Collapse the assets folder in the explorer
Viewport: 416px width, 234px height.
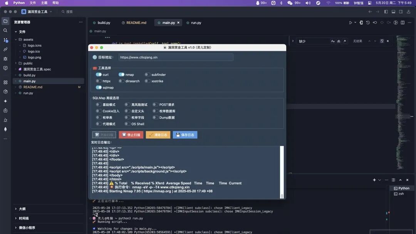16,40
